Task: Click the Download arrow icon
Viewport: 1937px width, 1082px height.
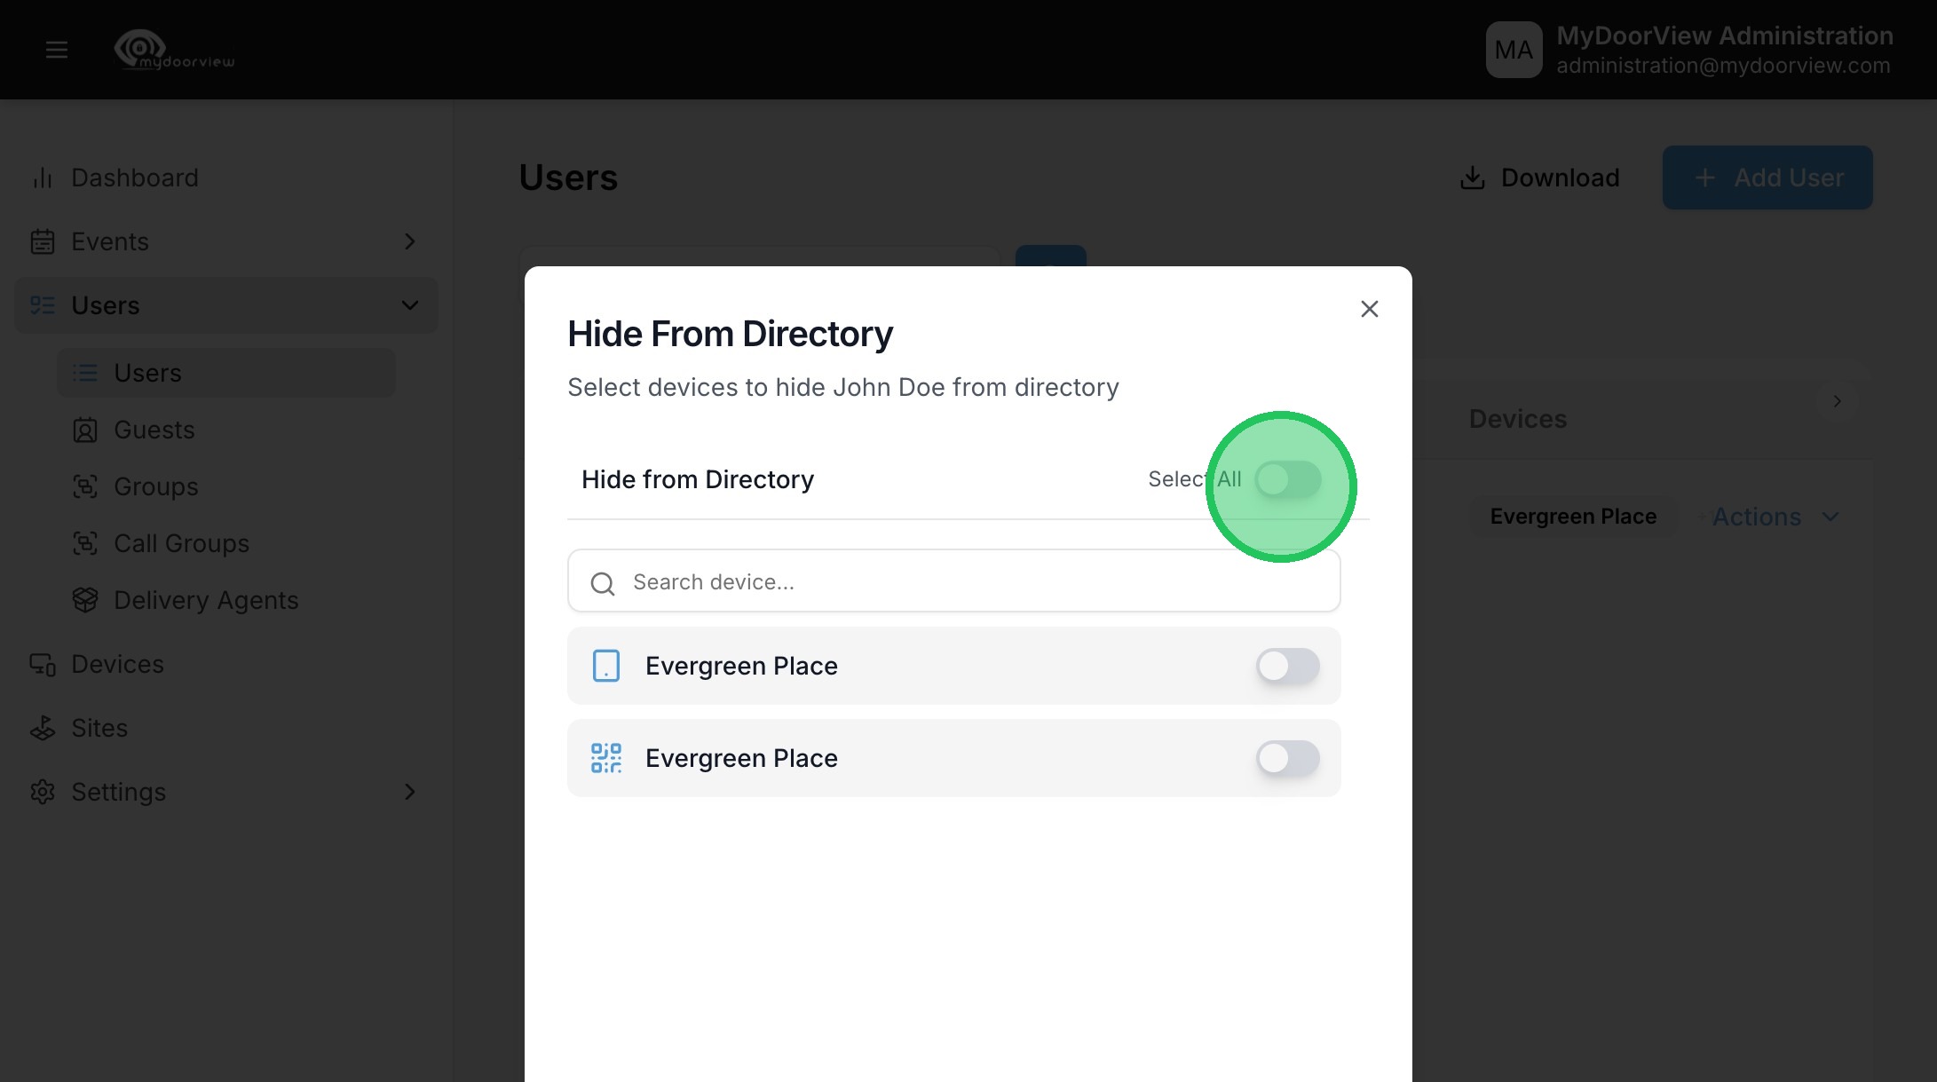Action: (1472, 178)
